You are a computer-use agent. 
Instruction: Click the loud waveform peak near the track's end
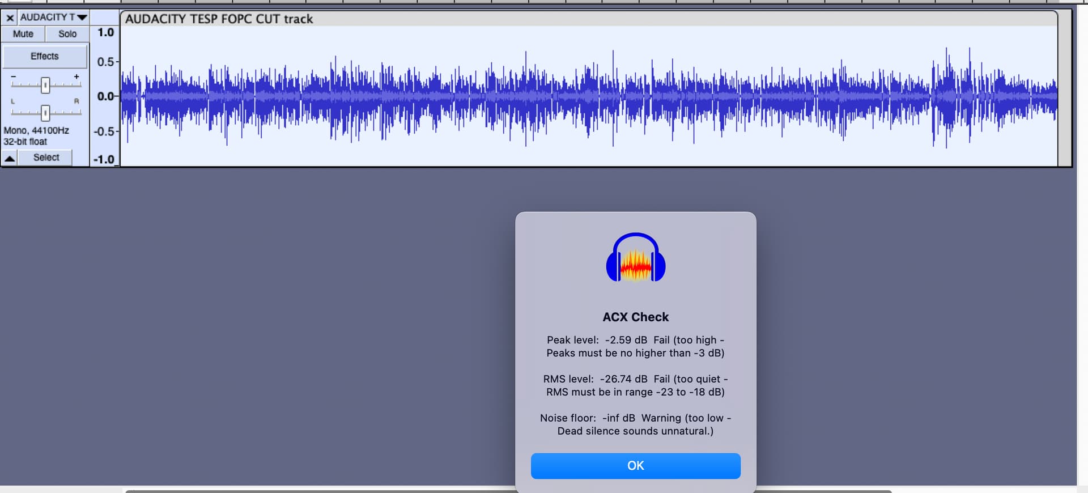946,96
